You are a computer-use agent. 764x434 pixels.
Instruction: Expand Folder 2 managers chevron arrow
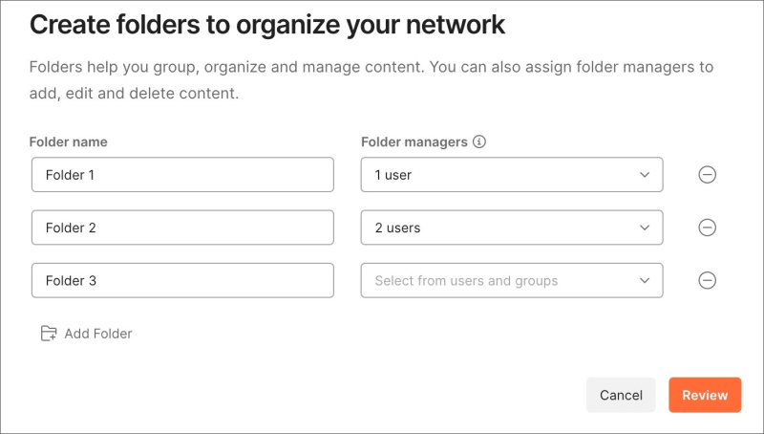[x=644, y=228]
